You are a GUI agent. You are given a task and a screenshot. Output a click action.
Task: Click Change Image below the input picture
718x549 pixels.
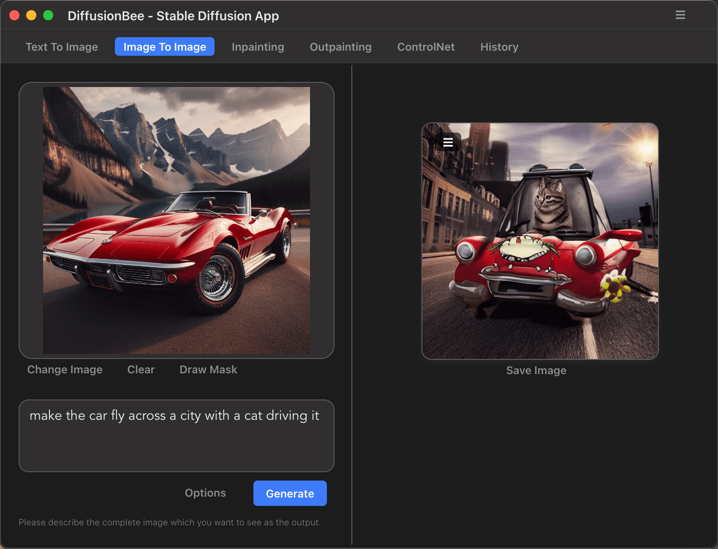[x=65, y=370]
